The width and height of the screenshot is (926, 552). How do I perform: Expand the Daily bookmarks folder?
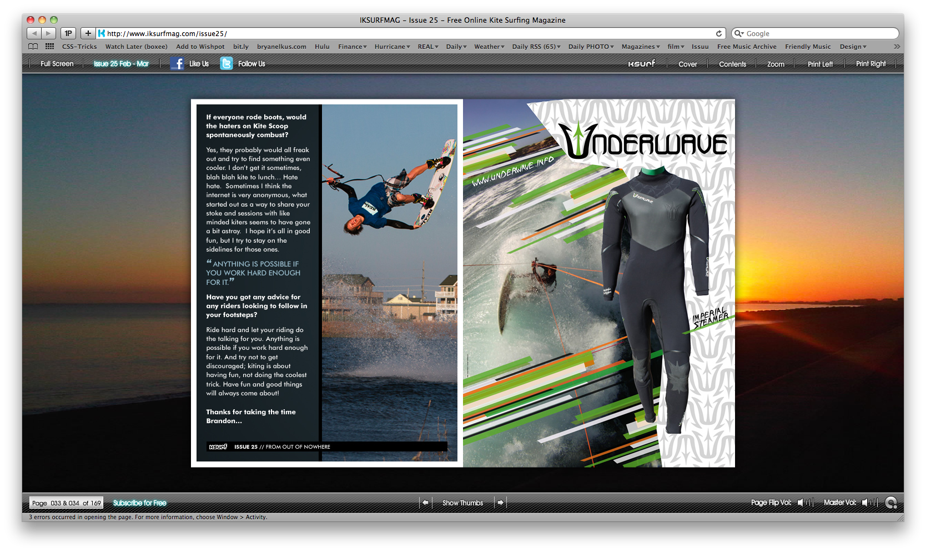tap(456, 47)
